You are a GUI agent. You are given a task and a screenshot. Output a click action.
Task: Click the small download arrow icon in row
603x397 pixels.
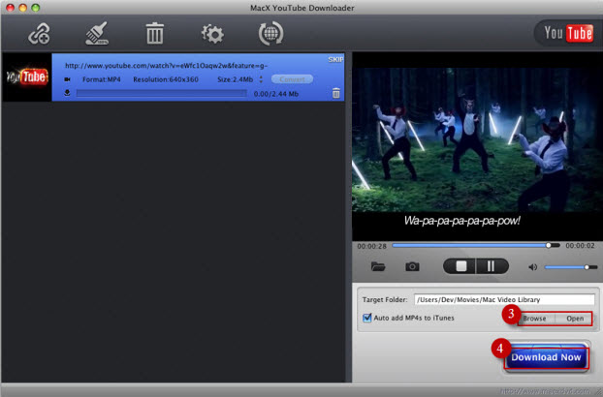point(67,93)
